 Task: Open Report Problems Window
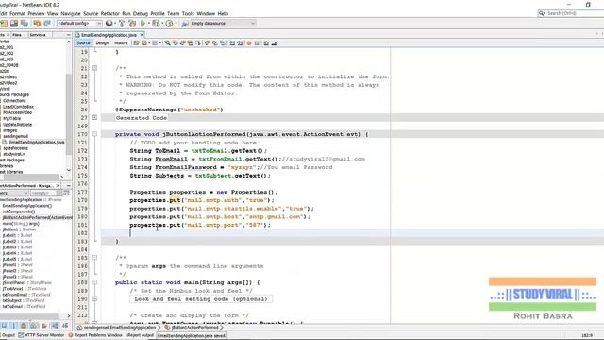[95, 335]
